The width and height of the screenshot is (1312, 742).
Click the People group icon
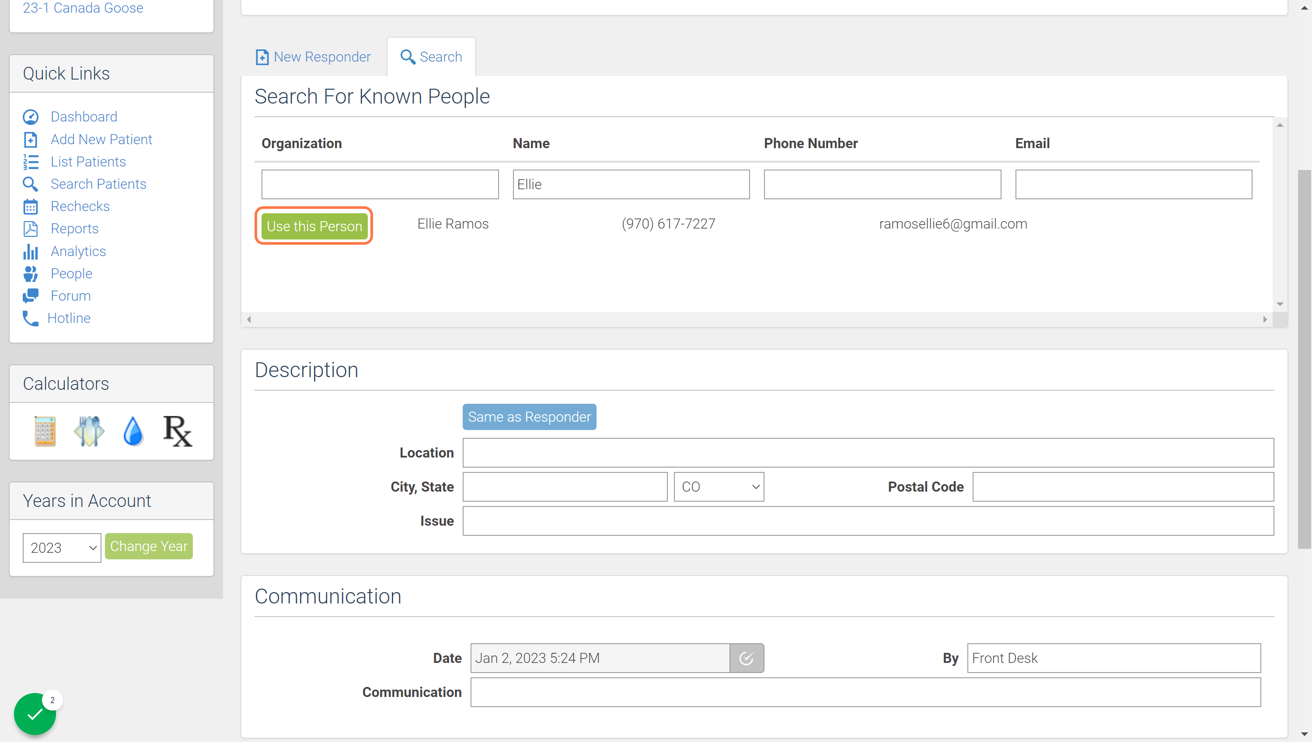pos(31,274)
